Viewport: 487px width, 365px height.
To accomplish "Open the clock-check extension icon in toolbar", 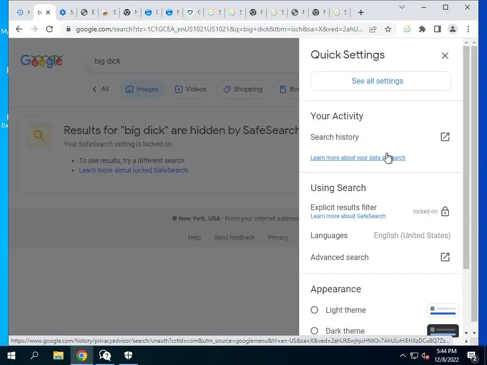I will [x=407, y=29].
